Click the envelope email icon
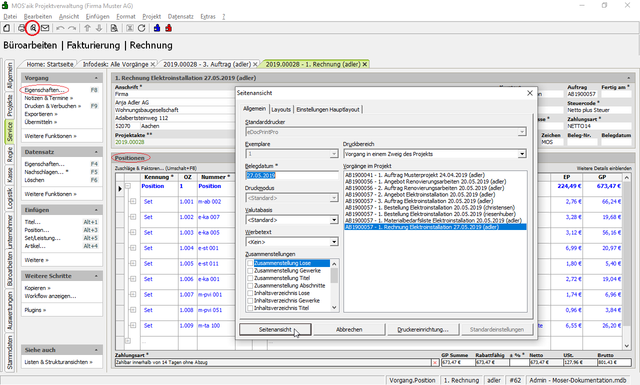The width and height of the screenshot is (640, 385). 45,28
